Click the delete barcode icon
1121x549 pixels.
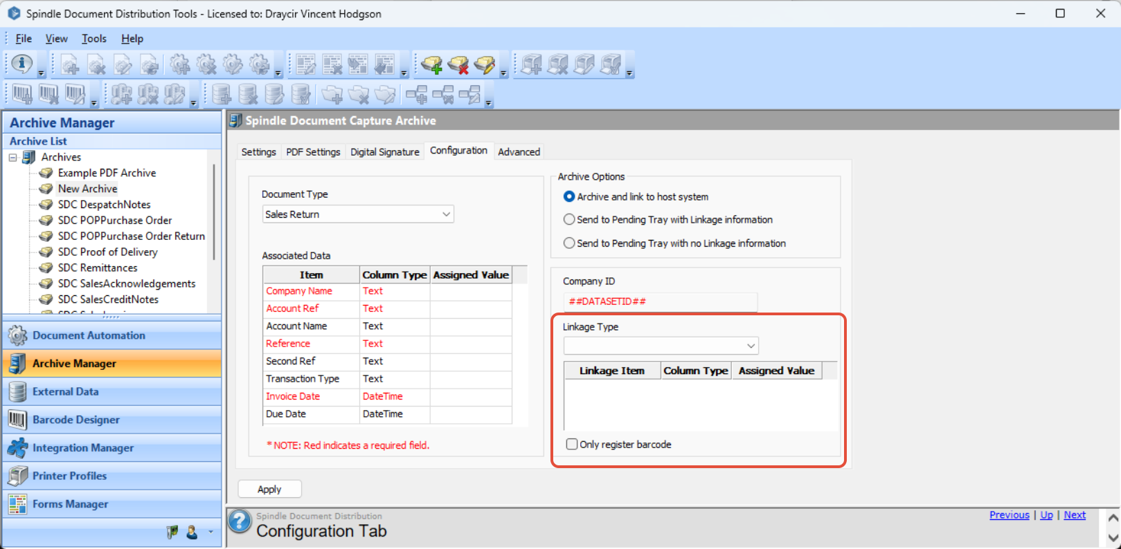pyautogui.click(x=48, y=94)
